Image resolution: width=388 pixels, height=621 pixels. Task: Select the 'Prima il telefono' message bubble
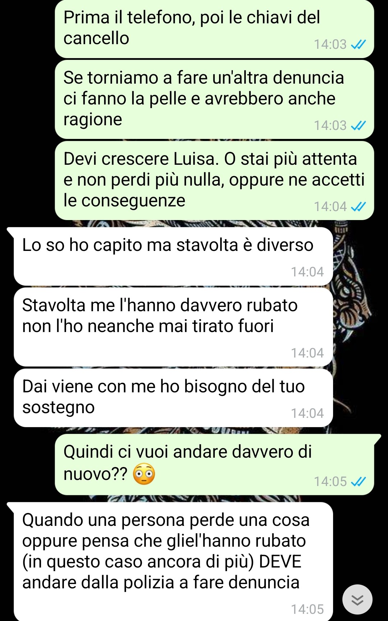214,29
